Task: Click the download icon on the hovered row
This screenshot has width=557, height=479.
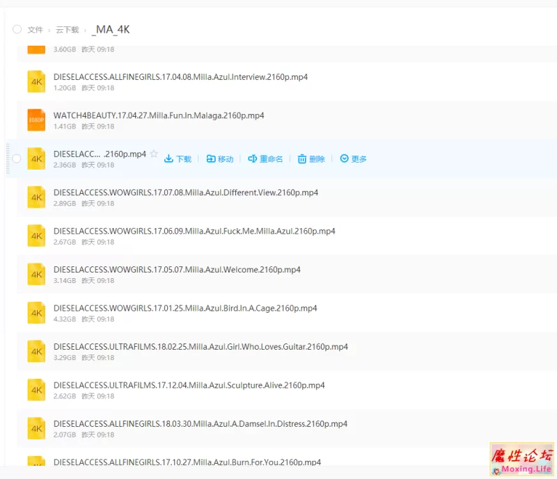Action: (168, 159)
